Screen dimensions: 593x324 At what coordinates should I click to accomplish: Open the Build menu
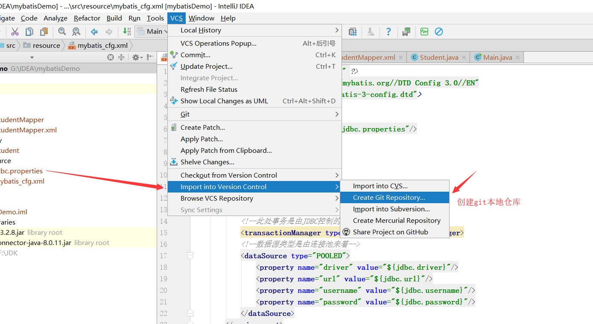114,18
